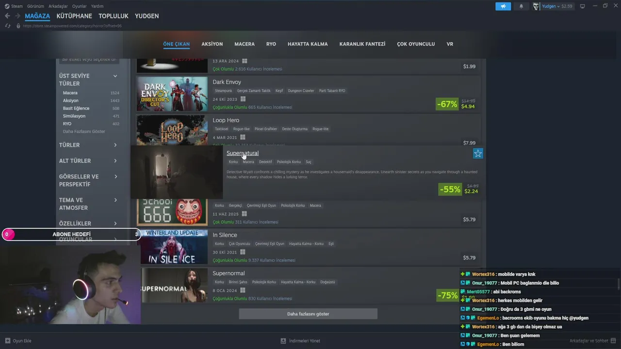This screenshot has height=349, width=621.
Task: Select the MACERA category tab
Action: coord(245,44)
